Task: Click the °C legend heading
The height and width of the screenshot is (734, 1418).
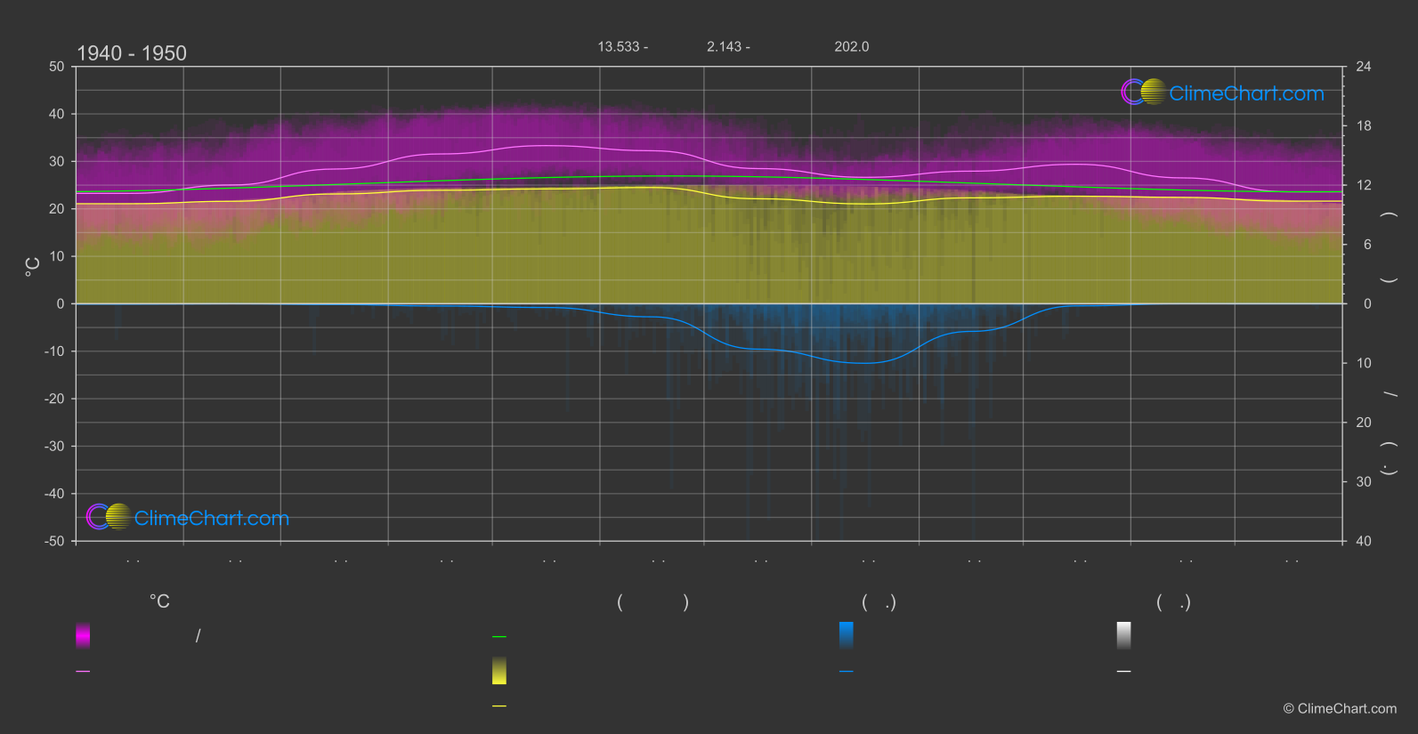Action: point(159,601)
